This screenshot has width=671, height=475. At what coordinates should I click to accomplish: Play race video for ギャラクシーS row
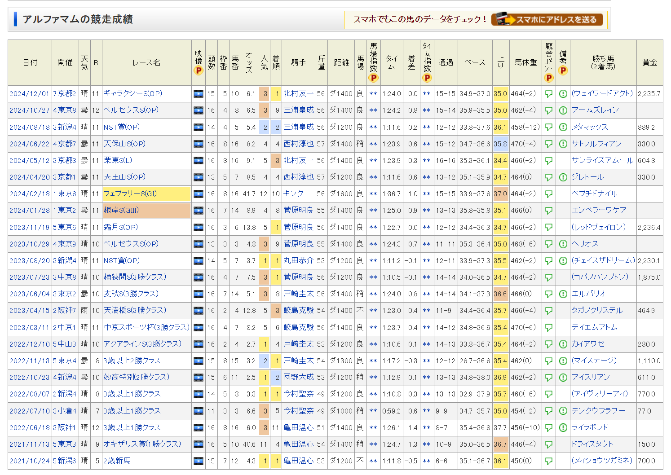pos(198,94)
